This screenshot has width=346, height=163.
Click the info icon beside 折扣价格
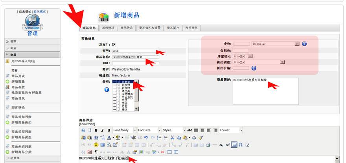[x=254, y=68]
